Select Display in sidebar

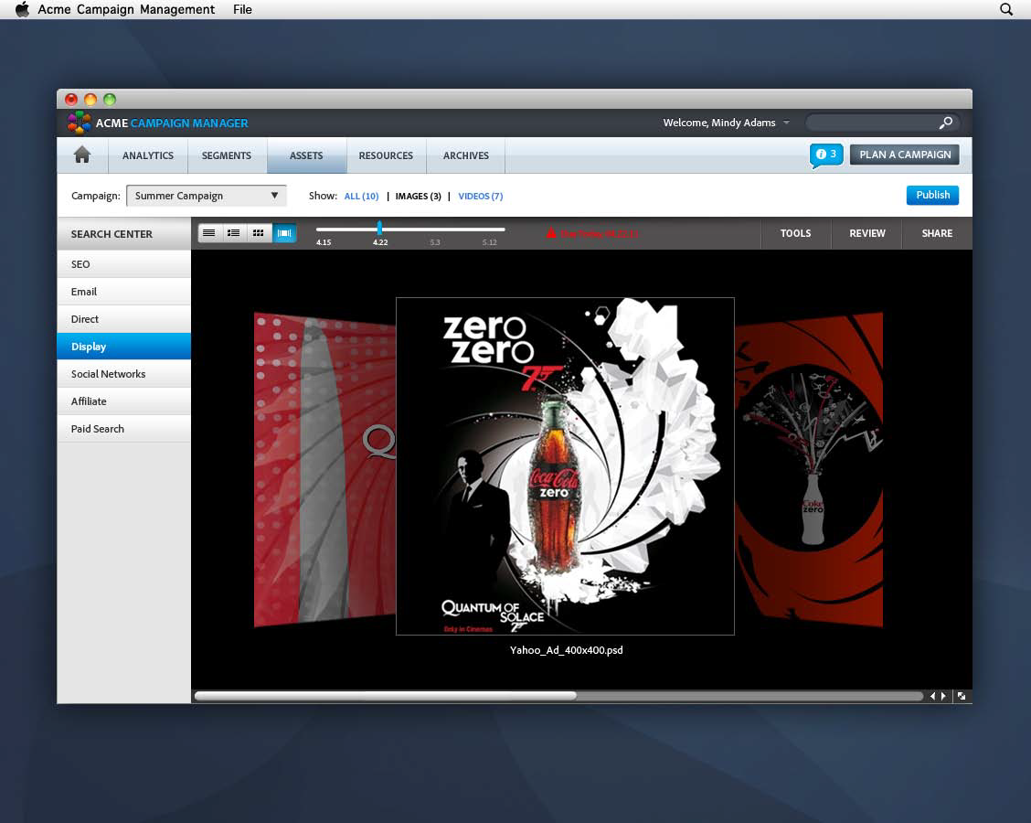pos(124,347)
